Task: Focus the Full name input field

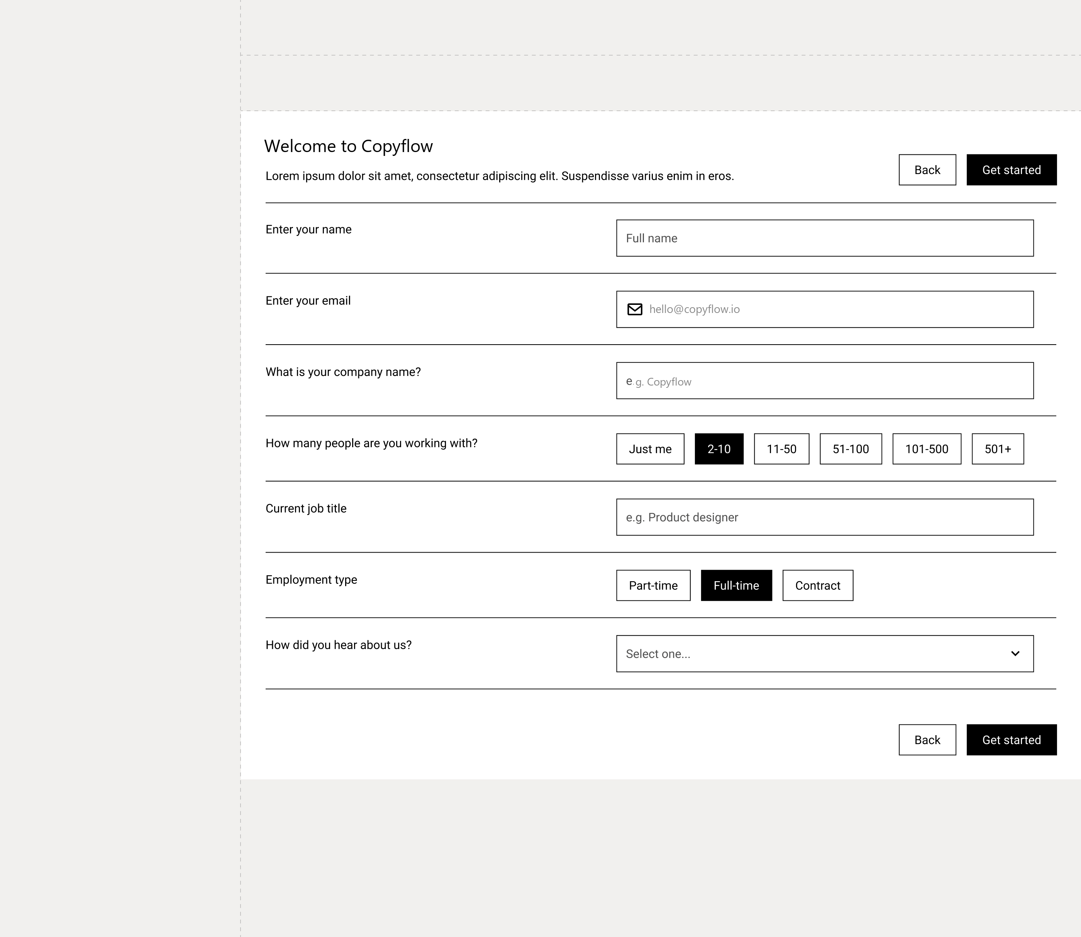Action: [825, 238]
